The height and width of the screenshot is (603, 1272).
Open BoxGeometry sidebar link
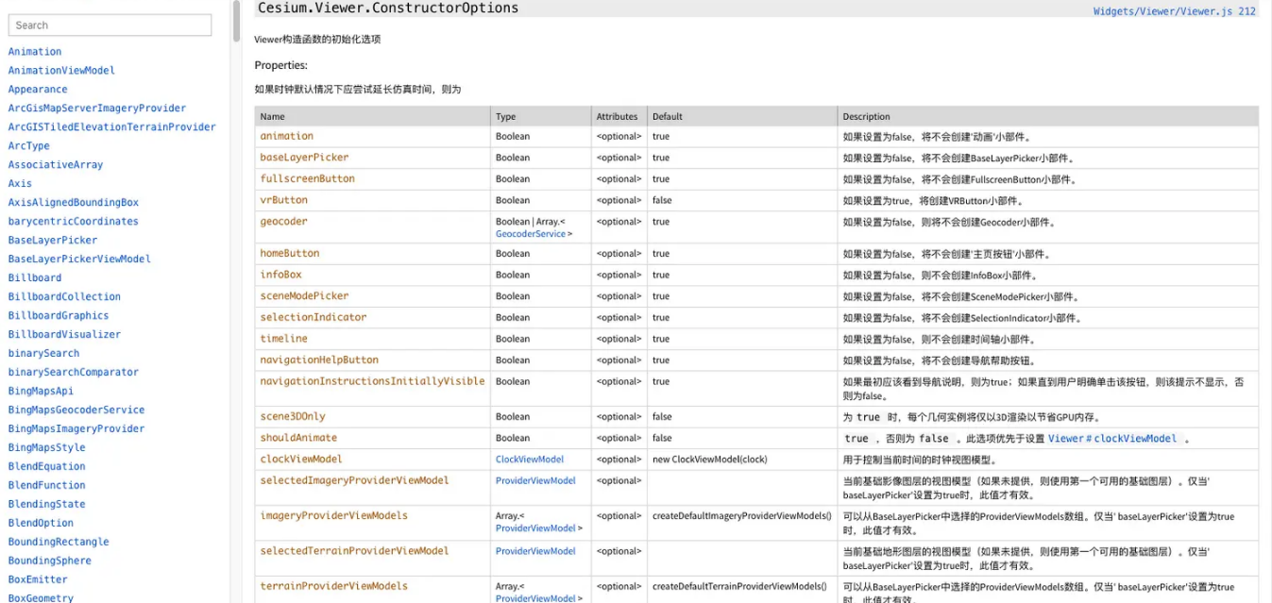(x=41, y=597)
